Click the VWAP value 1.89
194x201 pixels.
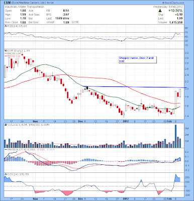(x=66, y=22)
